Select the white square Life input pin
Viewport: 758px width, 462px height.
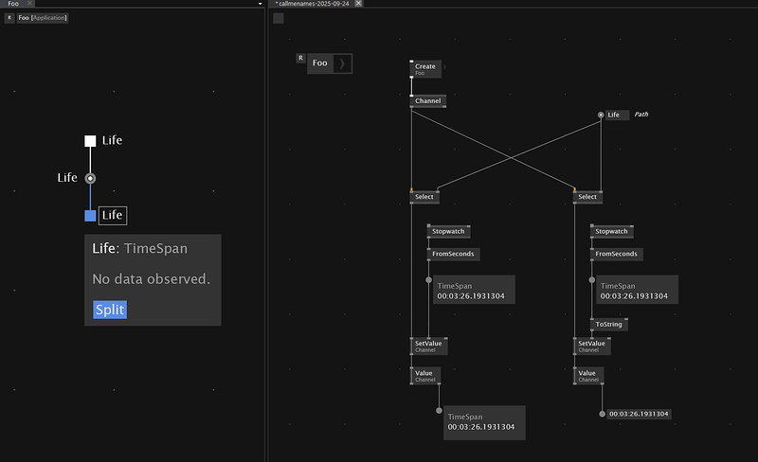click(x=90, y=141)
